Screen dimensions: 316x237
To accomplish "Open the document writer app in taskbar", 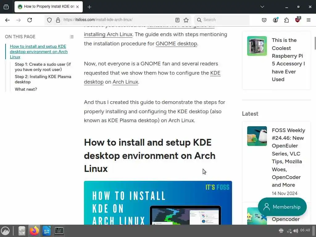I will click(x=47, y=231).
